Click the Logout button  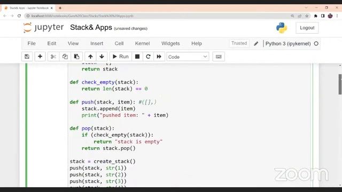307,28
